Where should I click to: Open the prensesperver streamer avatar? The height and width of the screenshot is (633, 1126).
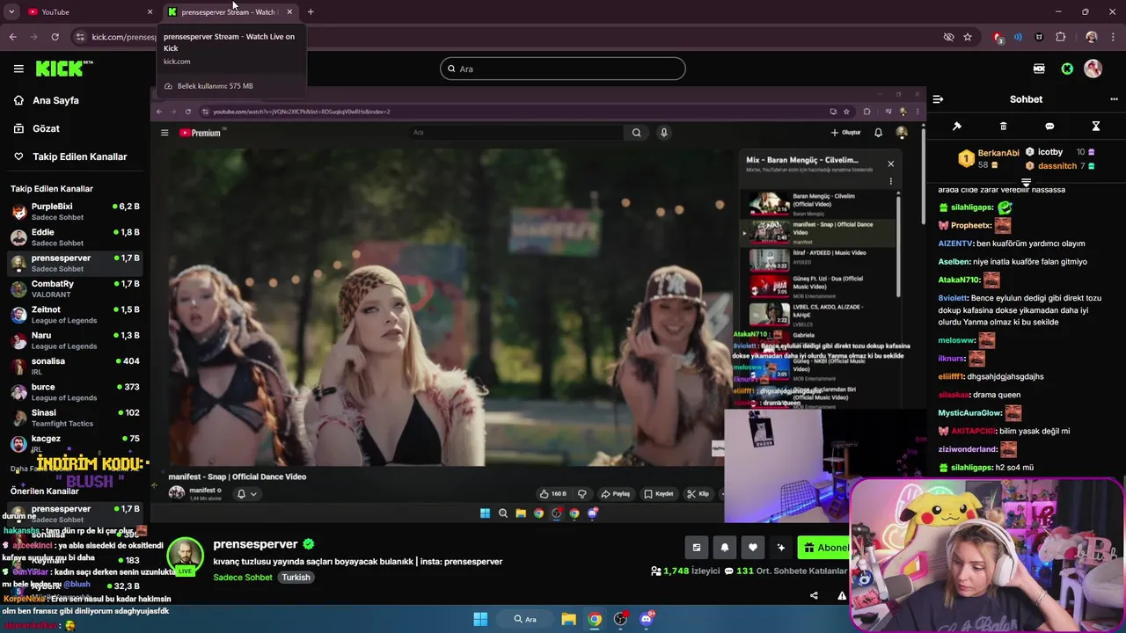[x=185, y=555]
